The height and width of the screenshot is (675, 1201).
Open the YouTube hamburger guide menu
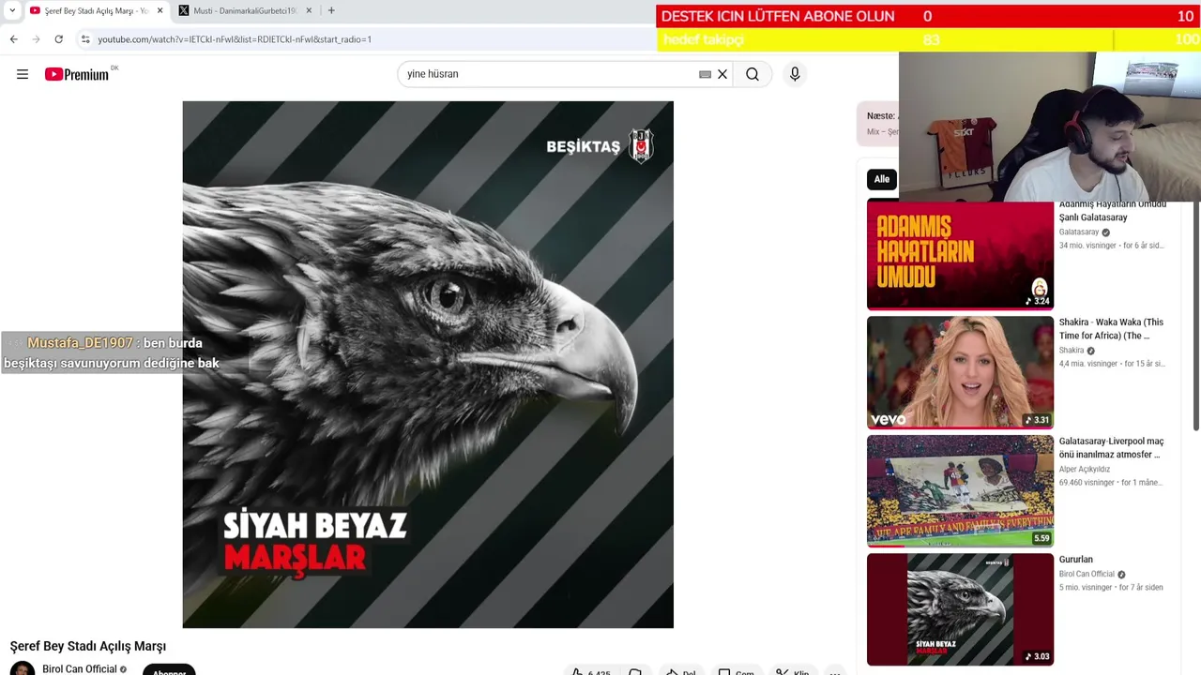[23, 74]
